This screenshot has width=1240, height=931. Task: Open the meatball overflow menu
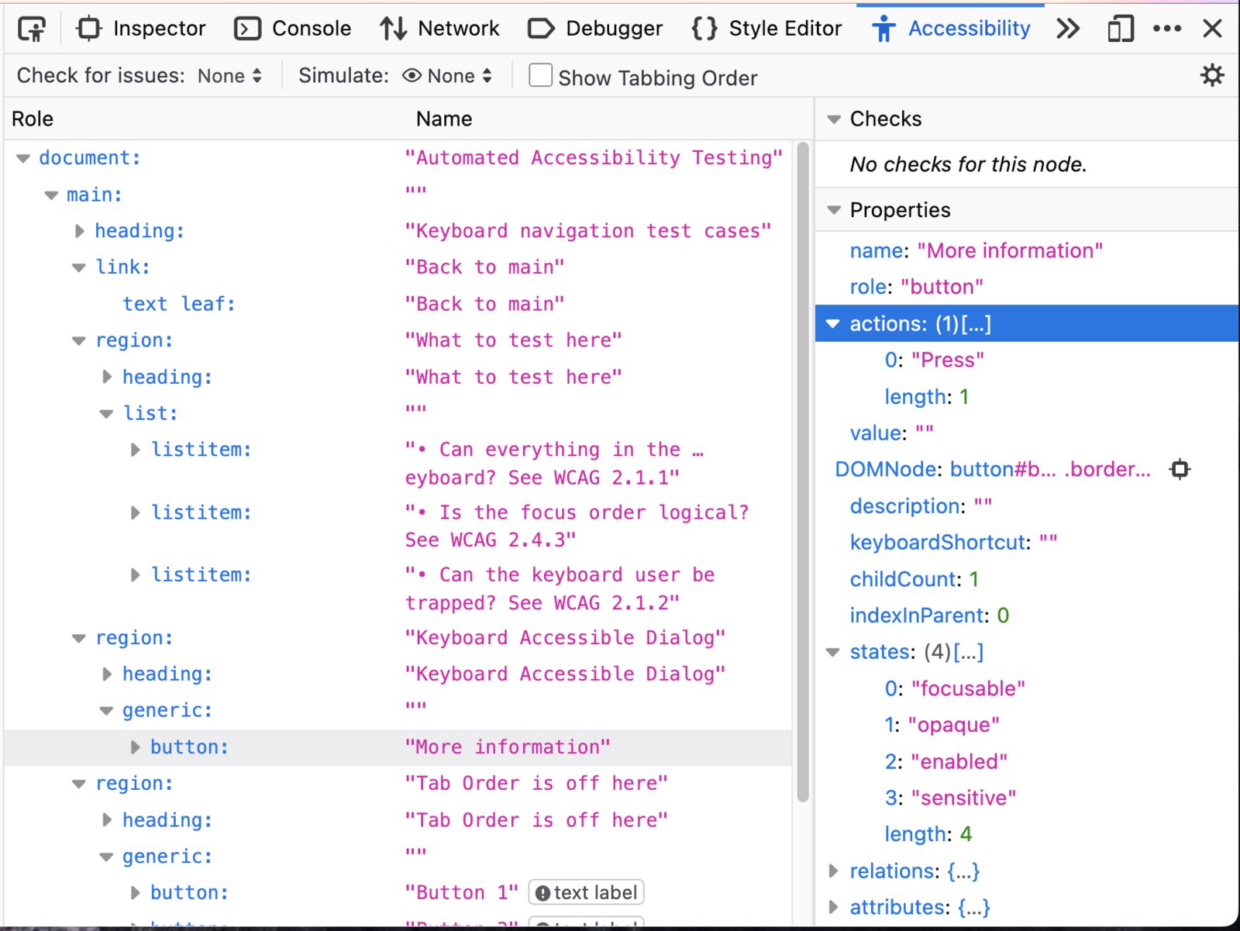point(1167,28)
